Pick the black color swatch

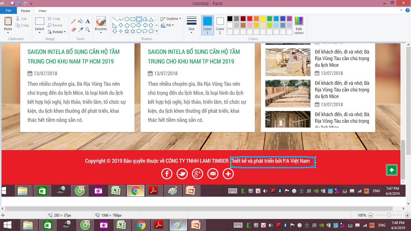point(230,19)
